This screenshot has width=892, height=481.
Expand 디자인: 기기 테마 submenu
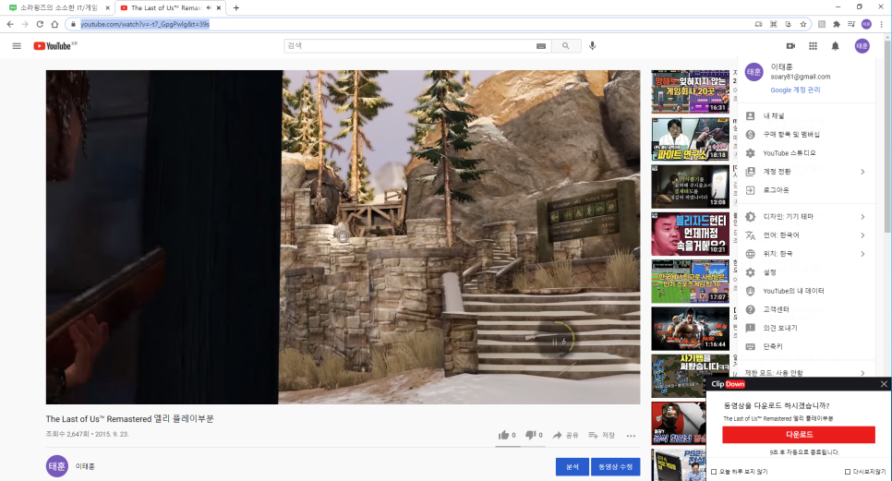[x=805, y=217]
